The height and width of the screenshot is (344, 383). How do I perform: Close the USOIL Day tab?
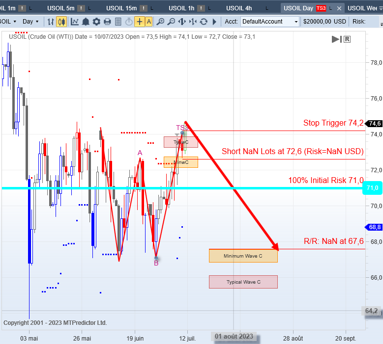coord(339,8)
